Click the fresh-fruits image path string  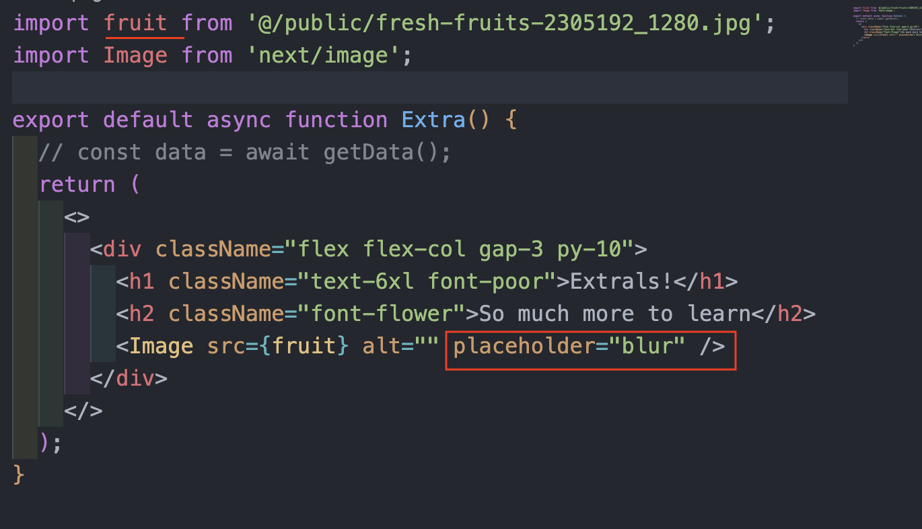pyautogui.click(x=504, y=24)
